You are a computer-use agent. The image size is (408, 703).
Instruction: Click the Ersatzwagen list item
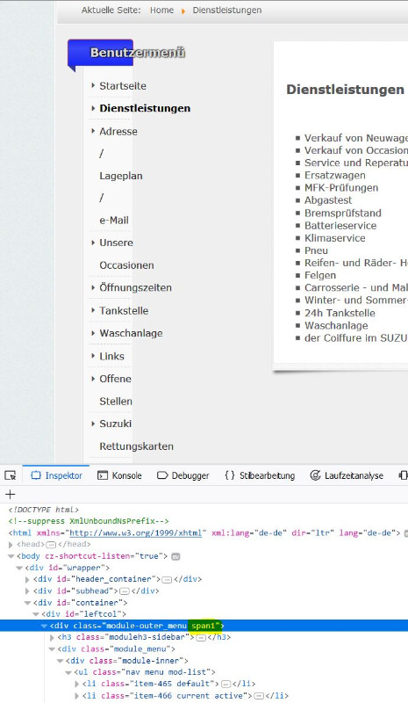pyautogui.click(x=335, y=175)
